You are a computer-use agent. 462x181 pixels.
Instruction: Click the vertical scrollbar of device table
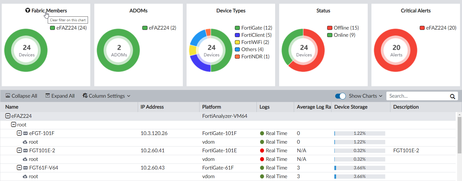[x=459, y=135]
